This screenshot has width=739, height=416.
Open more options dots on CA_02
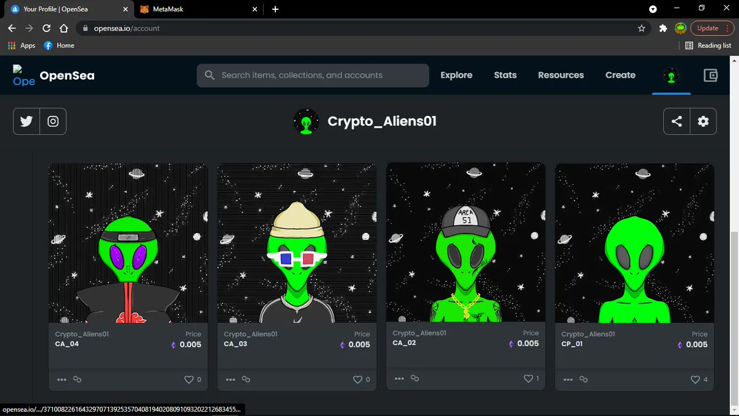399,378
